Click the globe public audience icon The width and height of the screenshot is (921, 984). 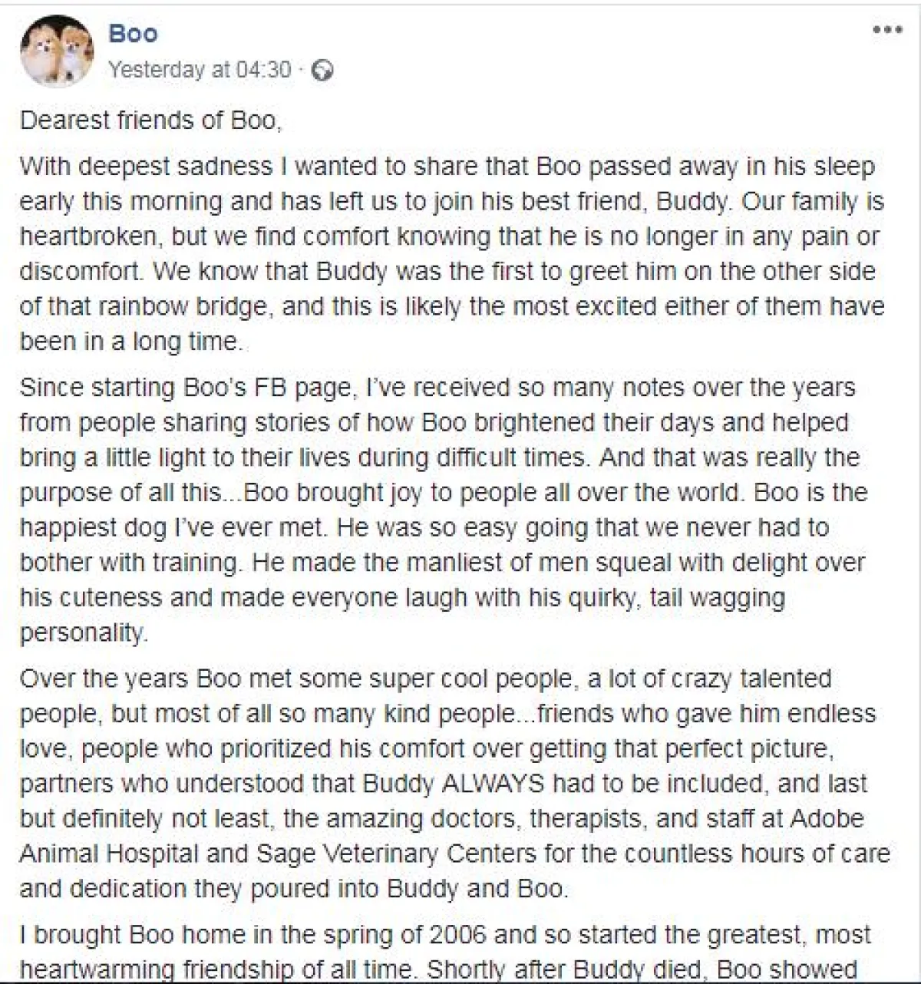coord(324,71)
